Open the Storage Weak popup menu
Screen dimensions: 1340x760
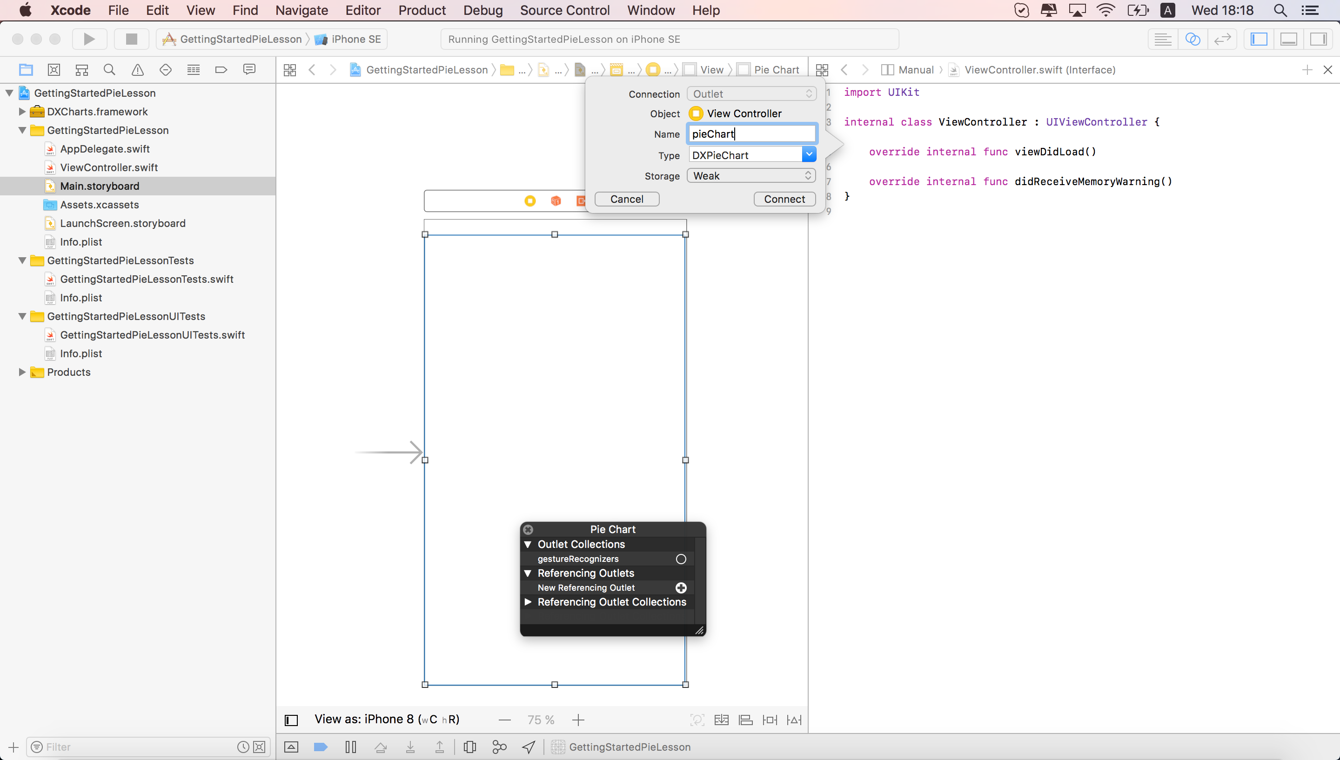coord(751,175)
